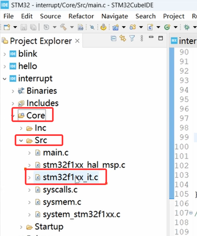Image resolution: width=197 pixels, height=236 pixels.
Task: Click the build configuration gear icon
Action: coord(46,27)
